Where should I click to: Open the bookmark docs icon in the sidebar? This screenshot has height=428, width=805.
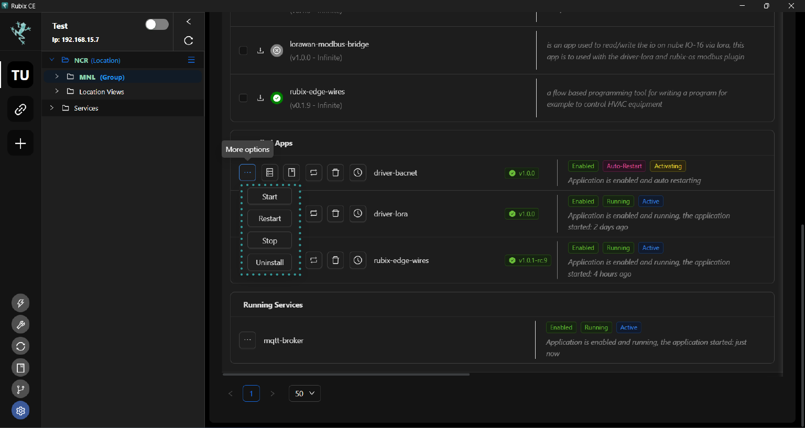tap(20, 368)
